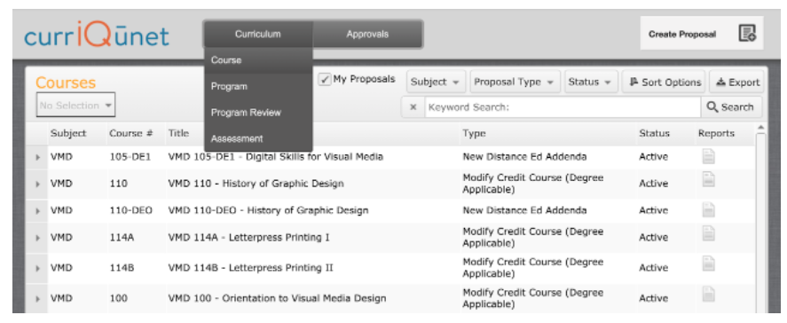Click the Export button
This screenshot has width=787, height=323.
736,82
